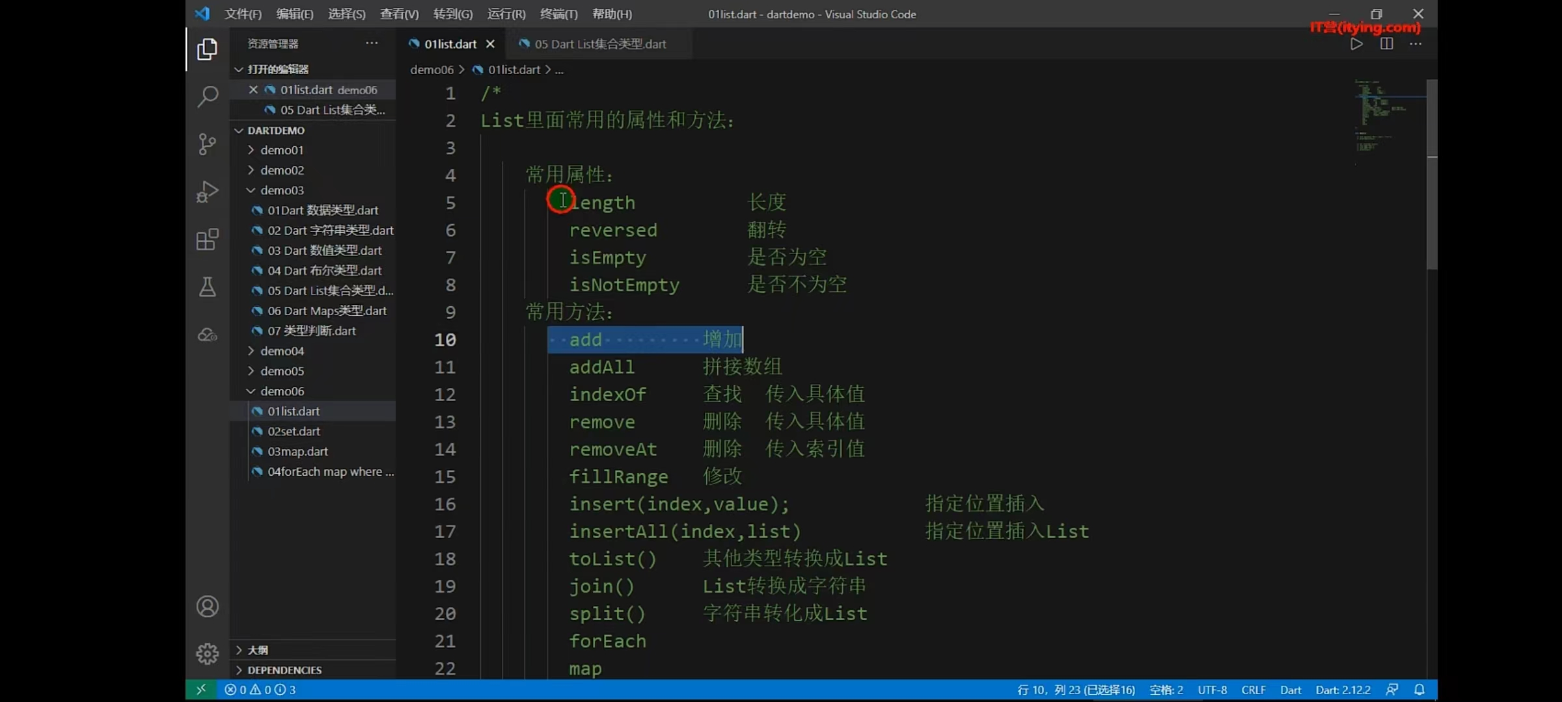Screen dimensions: 1562x702
Task: Open Run and Debug view icon
Action: click(x=207, y=192)
